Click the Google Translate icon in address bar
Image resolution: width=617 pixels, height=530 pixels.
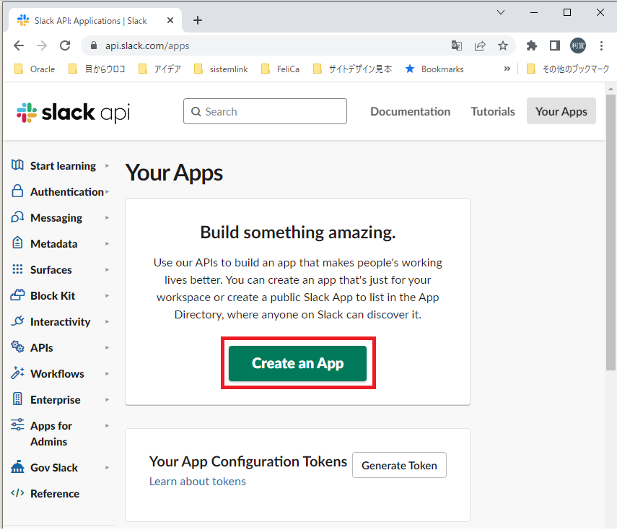[456, 45]
